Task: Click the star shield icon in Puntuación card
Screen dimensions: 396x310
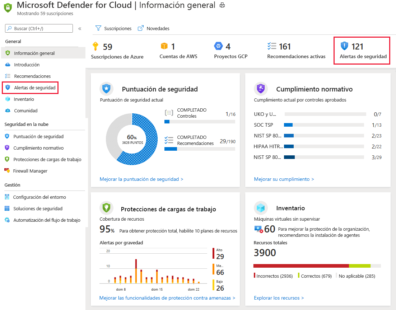Action: pyautogui.click(x=106, y=89)
